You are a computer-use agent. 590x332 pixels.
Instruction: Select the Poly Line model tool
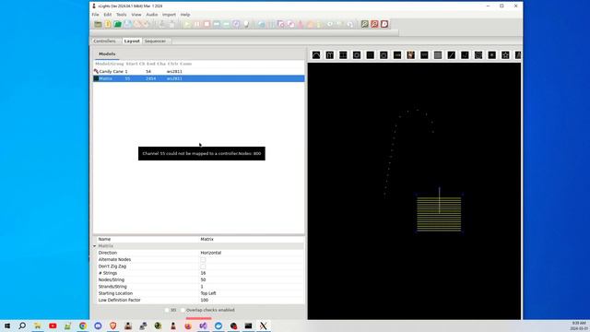pos(465,55)
